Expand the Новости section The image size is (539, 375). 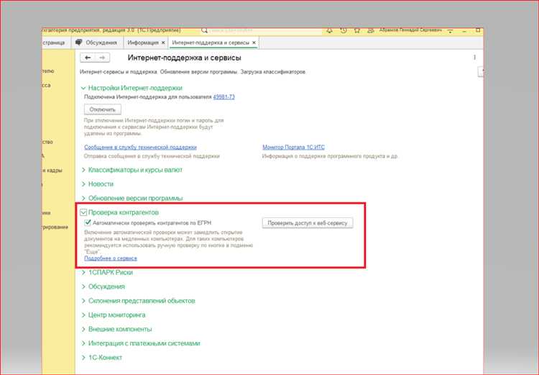tap(84, 184)
